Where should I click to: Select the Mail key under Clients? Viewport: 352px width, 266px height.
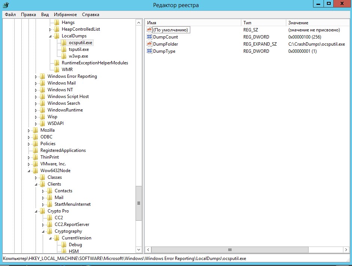[59, 198]
